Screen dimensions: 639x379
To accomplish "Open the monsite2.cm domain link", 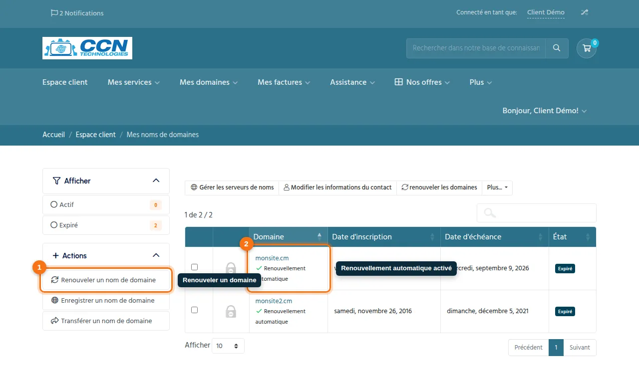I will click(274, 301).
